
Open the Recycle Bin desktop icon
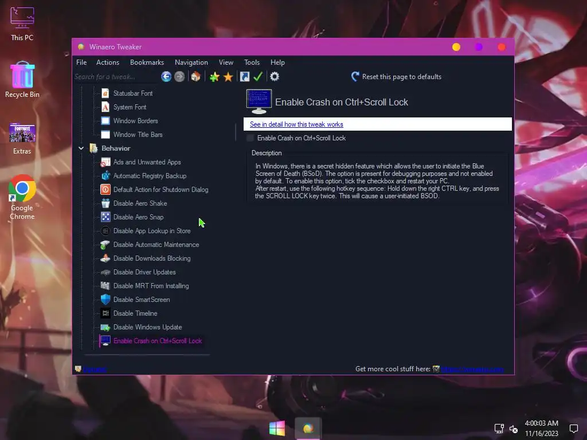tap(22, 80)
